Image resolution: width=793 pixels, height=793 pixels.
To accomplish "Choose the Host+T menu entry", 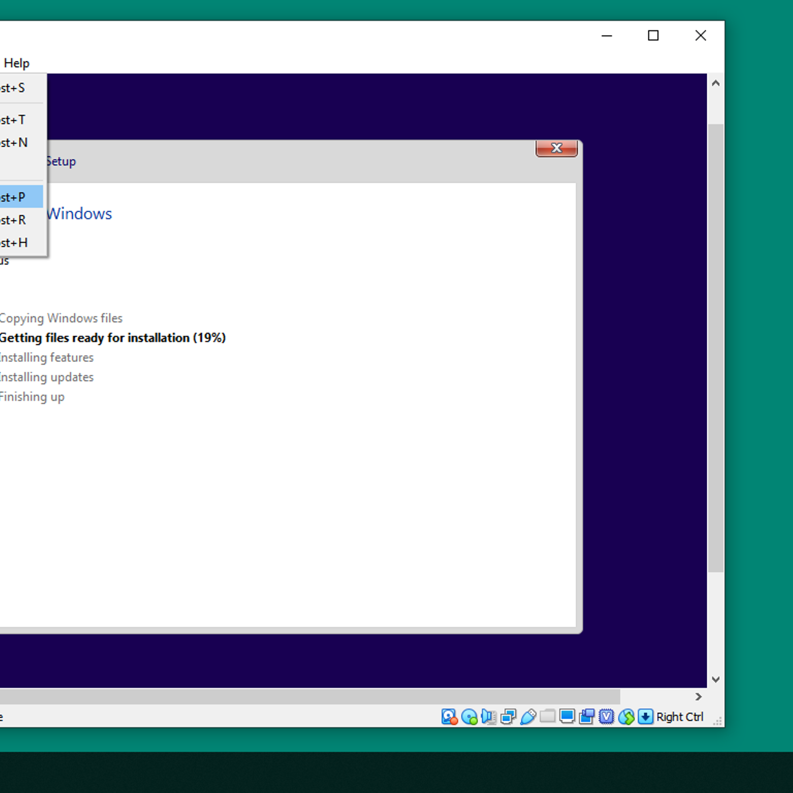I will 21,120.
